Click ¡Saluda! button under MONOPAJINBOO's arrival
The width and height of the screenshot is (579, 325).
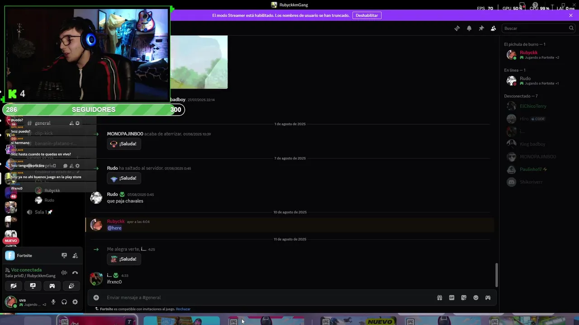tap(124, 144)
